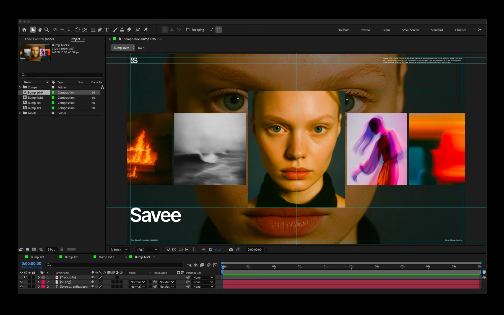Open the Full resolution dropdown
Viewport: 504px width, 315px height.
coord(147,250)
